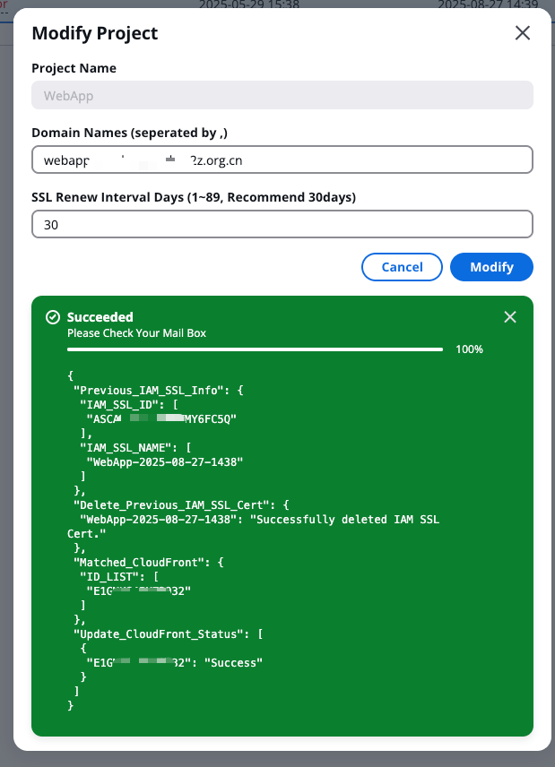Click the "Please Check Your Mail Box" message
This screenshot has width=555, height=767.
pyautogui.click(x=136, y=333)
